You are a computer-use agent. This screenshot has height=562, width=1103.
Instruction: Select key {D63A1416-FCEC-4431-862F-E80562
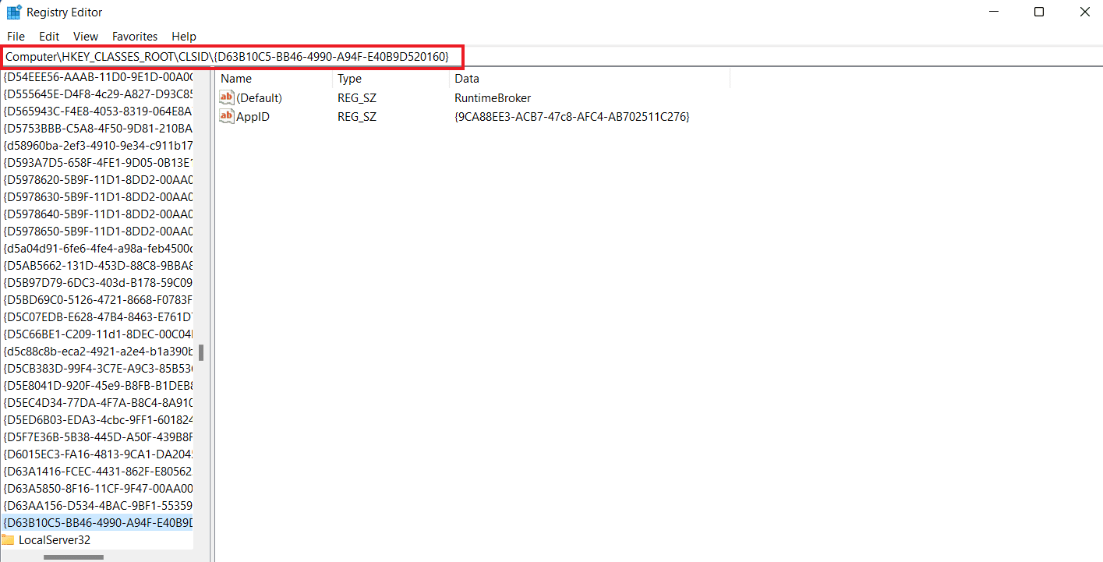coord(97,472)
